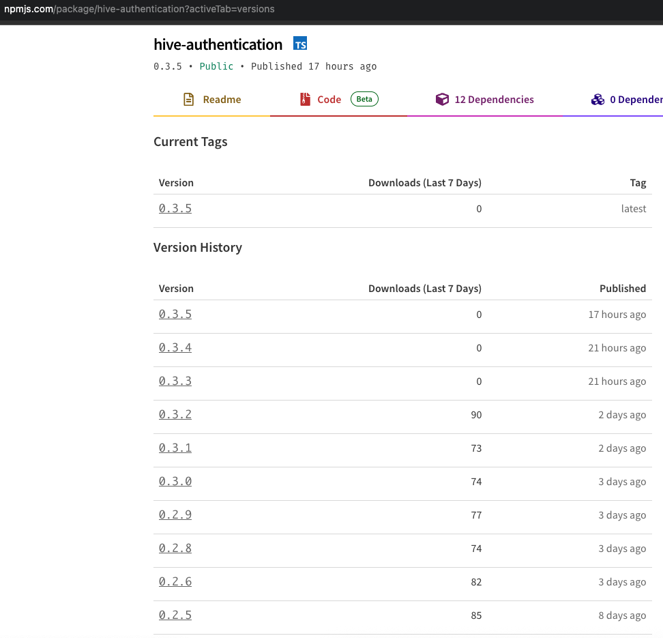Click the 74 downloads cell for 0.2.8
Viewport: 663px width, 638px height.
pos(476,549)
